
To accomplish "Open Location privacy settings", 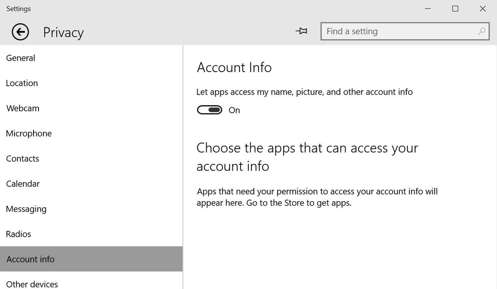I will 22,83.
